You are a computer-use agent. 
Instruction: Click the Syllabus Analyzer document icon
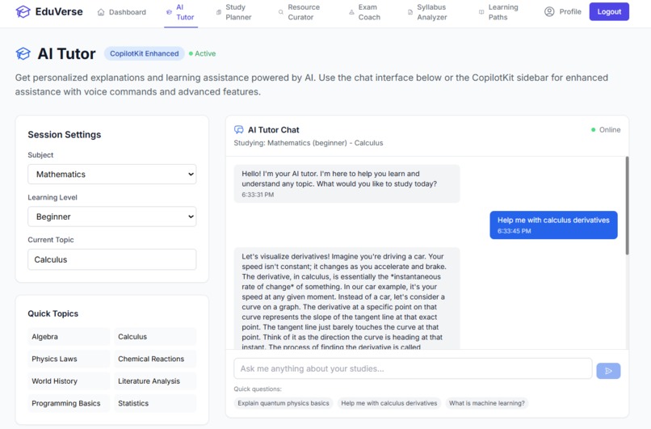tap(410, 12)
